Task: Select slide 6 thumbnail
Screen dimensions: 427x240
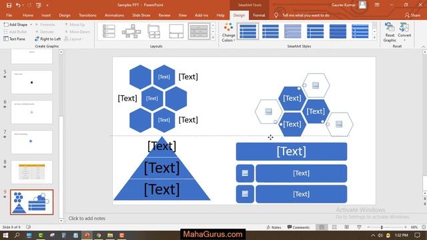Action: (31, 112)
